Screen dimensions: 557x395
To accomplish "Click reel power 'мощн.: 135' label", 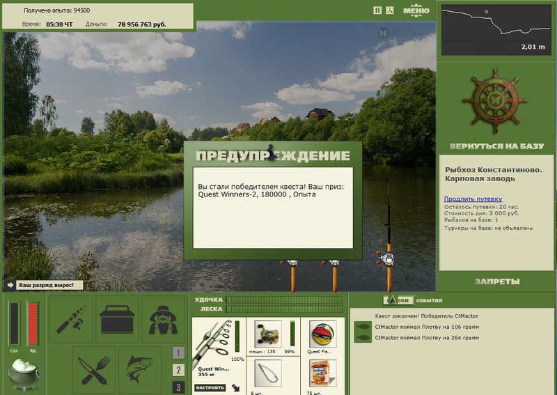I will (262, 352).
